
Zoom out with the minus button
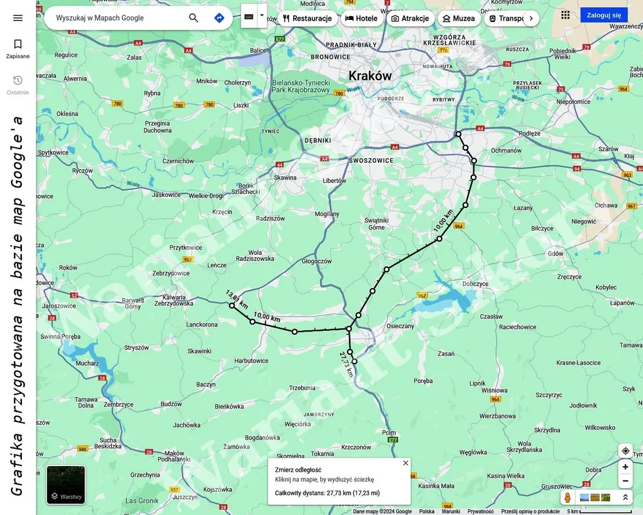(626, 481)
